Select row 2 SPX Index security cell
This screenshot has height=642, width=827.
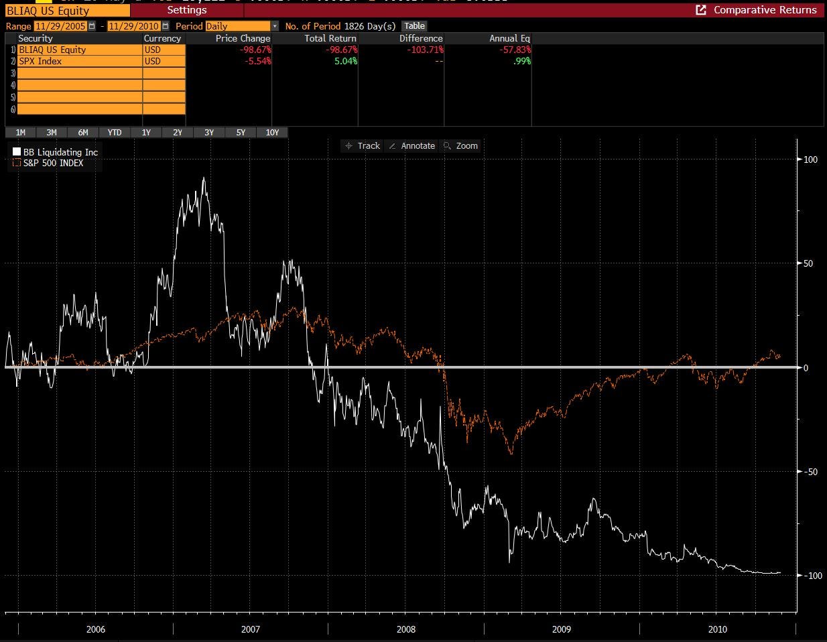pos(80,61)
